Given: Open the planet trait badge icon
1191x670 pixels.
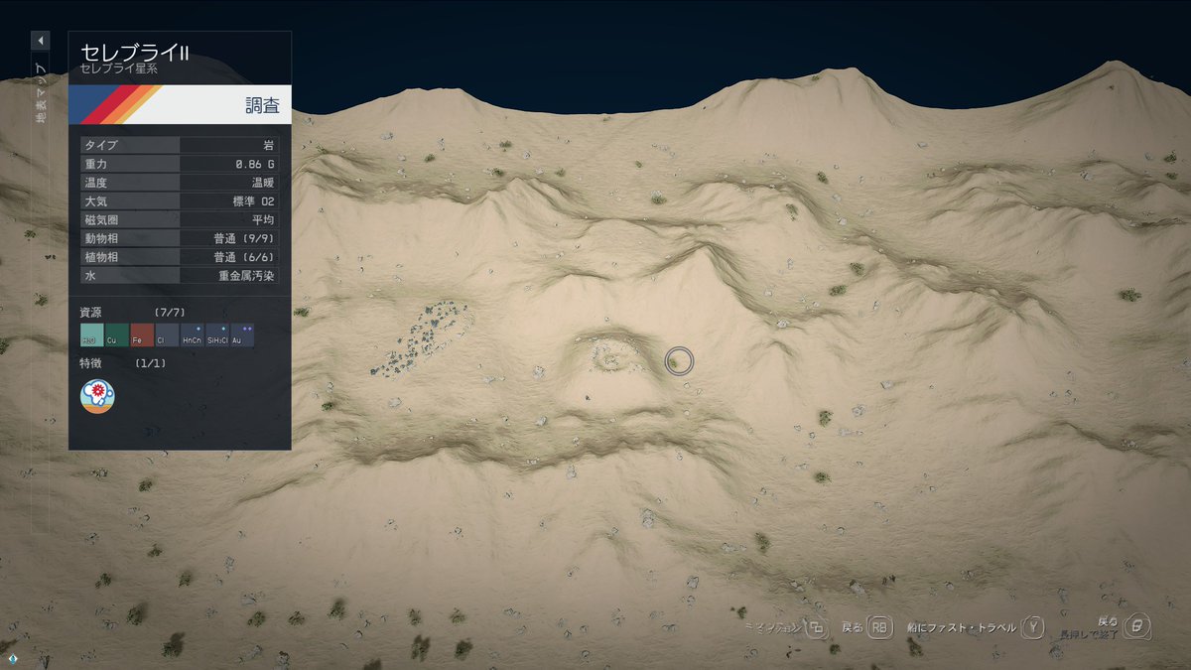Looking at the screenshot, I should click(97, 397).
